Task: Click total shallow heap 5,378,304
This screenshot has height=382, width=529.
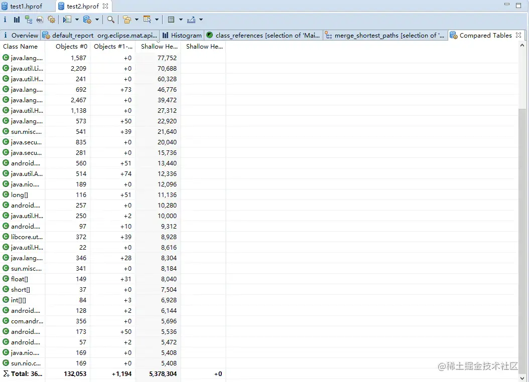Action: [163, 373]
